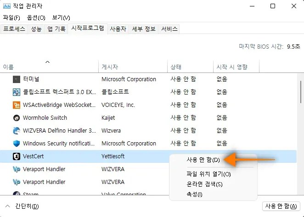Select the 터미널 row name
This screenshot has height=217, width=304.
click(x=31, y=79)
